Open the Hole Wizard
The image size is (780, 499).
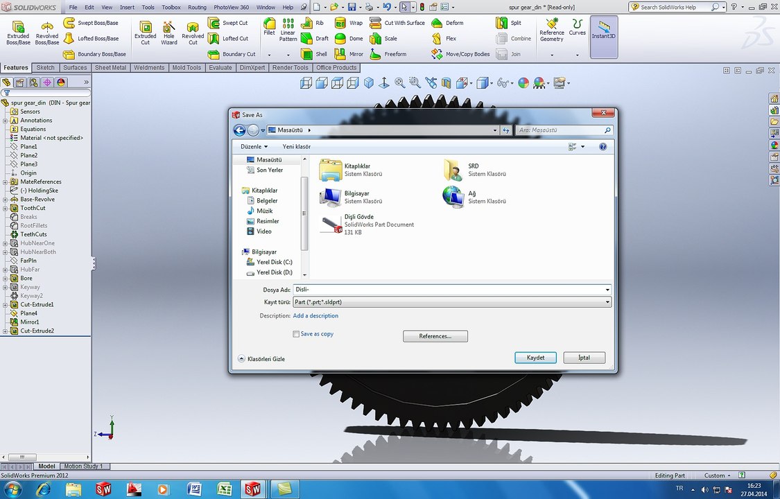tap(169, 33)
